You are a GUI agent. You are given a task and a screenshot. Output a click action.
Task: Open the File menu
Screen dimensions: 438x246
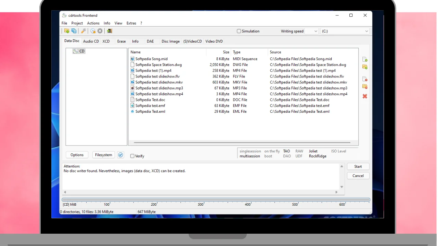tap(64, 23)
